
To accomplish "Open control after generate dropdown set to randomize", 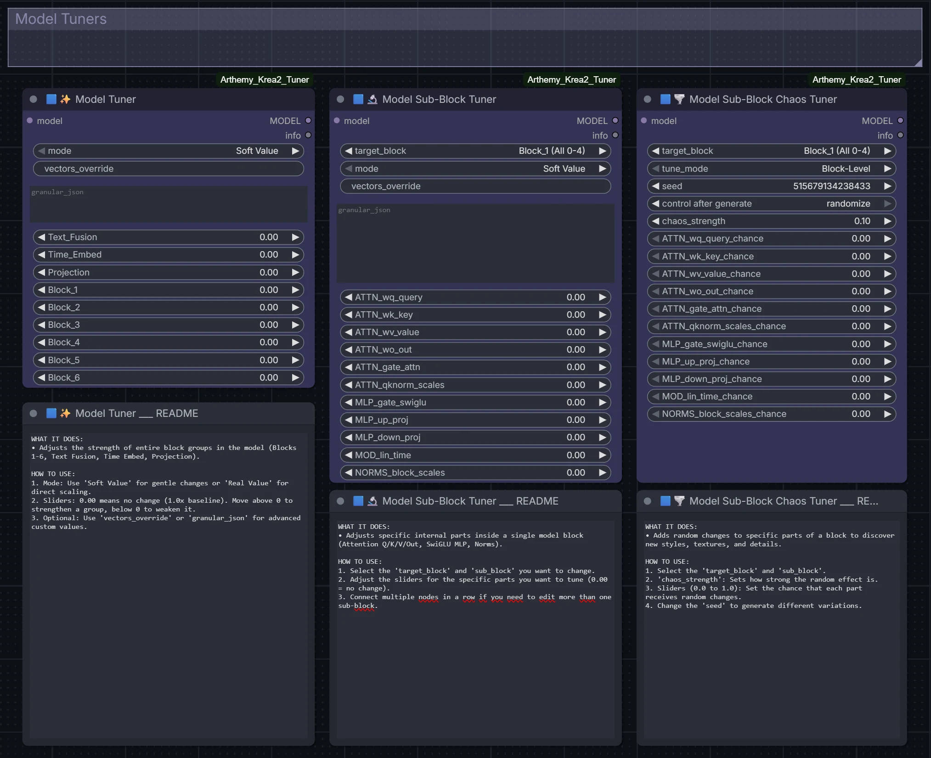I will coord(772,203).
